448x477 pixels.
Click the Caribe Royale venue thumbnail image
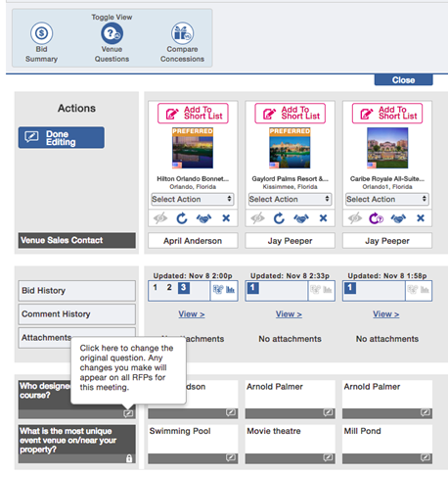(x=387, y=148)
